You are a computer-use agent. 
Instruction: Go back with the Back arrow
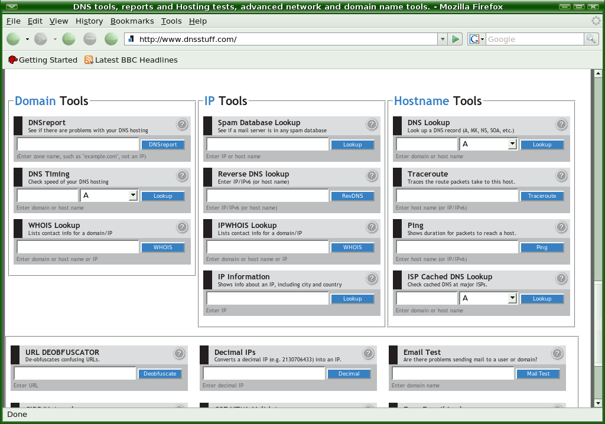(13, 39)
